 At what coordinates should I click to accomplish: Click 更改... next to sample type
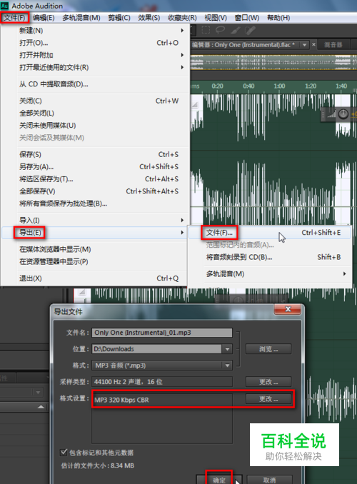point(268,382)
